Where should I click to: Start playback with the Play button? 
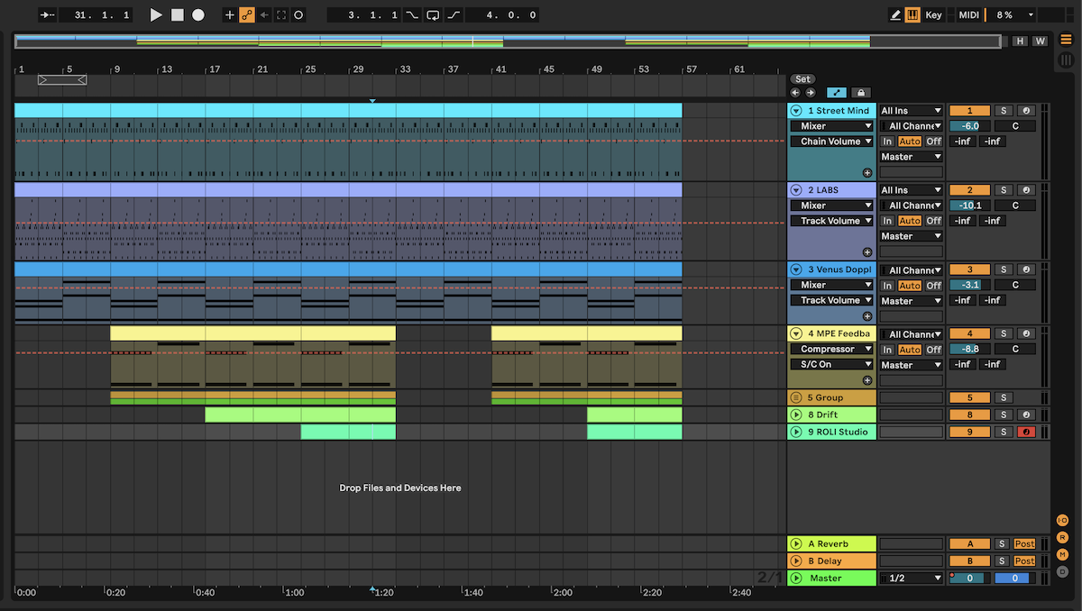point(156,15)
